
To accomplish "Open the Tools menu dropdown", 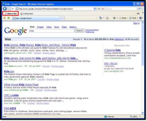I will 134,18.
